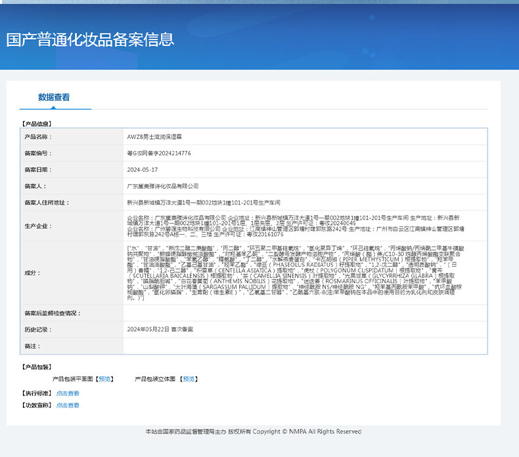Click the 备案后监督检查情况 row label

pos(53,313)
